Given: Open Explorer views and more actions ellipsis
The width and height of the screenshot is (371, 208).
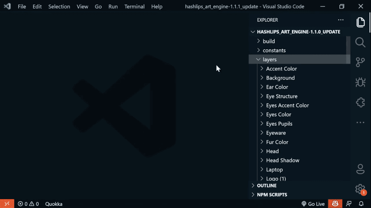Looking at the screenshot, I should (x=341, y=20).
